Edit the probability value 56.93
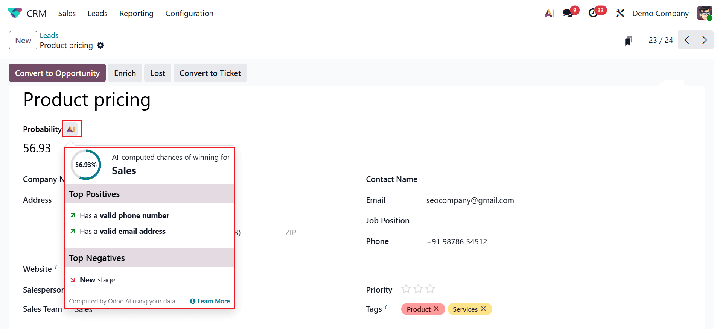Screen dimensions: 714x329 click(x=37, y=148)
